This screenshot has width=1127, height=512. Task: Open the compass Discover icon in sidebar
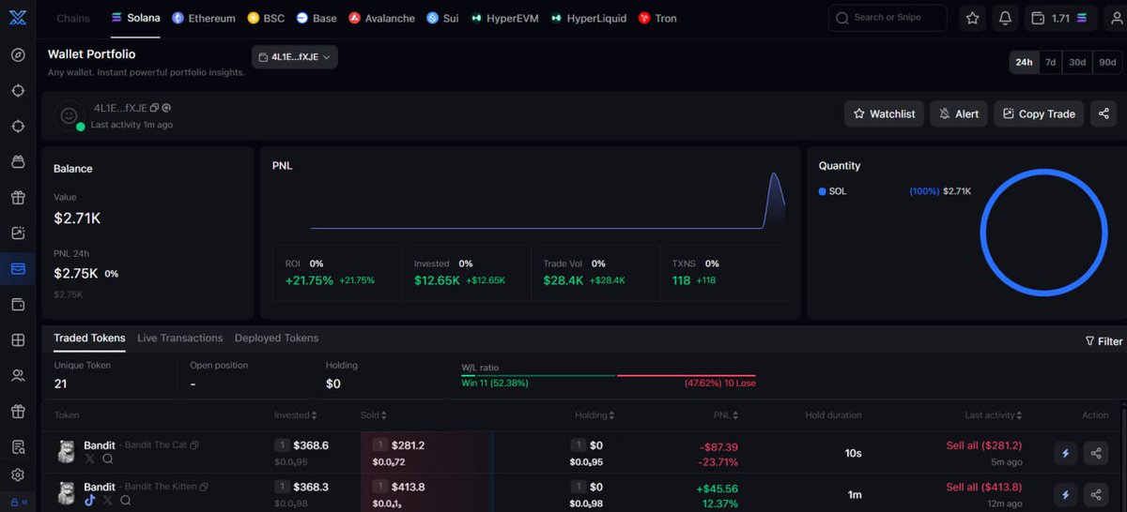pyautogui.click(x=18, y=54)
